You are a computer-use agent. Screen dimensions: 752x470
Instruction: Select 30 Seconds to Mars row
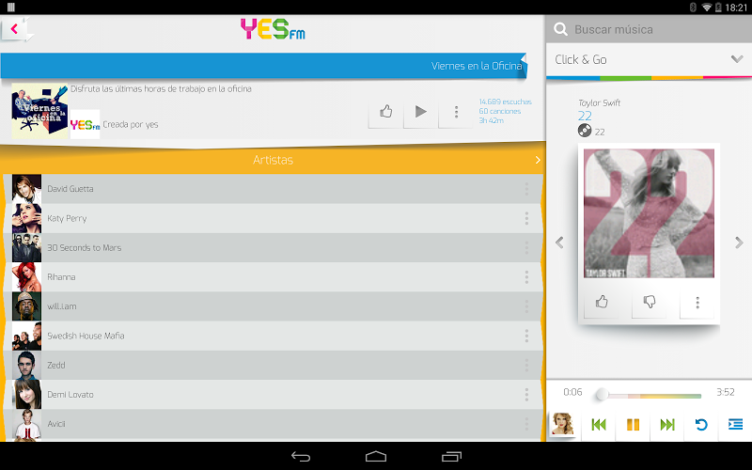click(x=273, y=247)
